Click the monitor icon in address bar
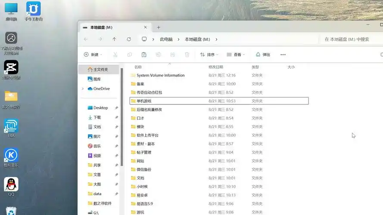The width and height of the screenshot is (383, 215). tap(144, 39)
